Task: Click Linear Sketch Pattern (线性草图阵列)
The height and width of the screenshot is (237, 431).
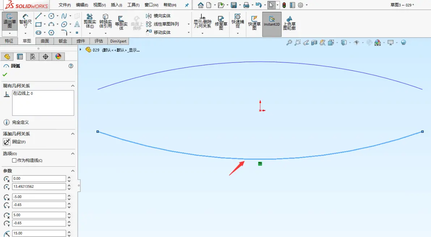Action: click(x=162, y=24)
